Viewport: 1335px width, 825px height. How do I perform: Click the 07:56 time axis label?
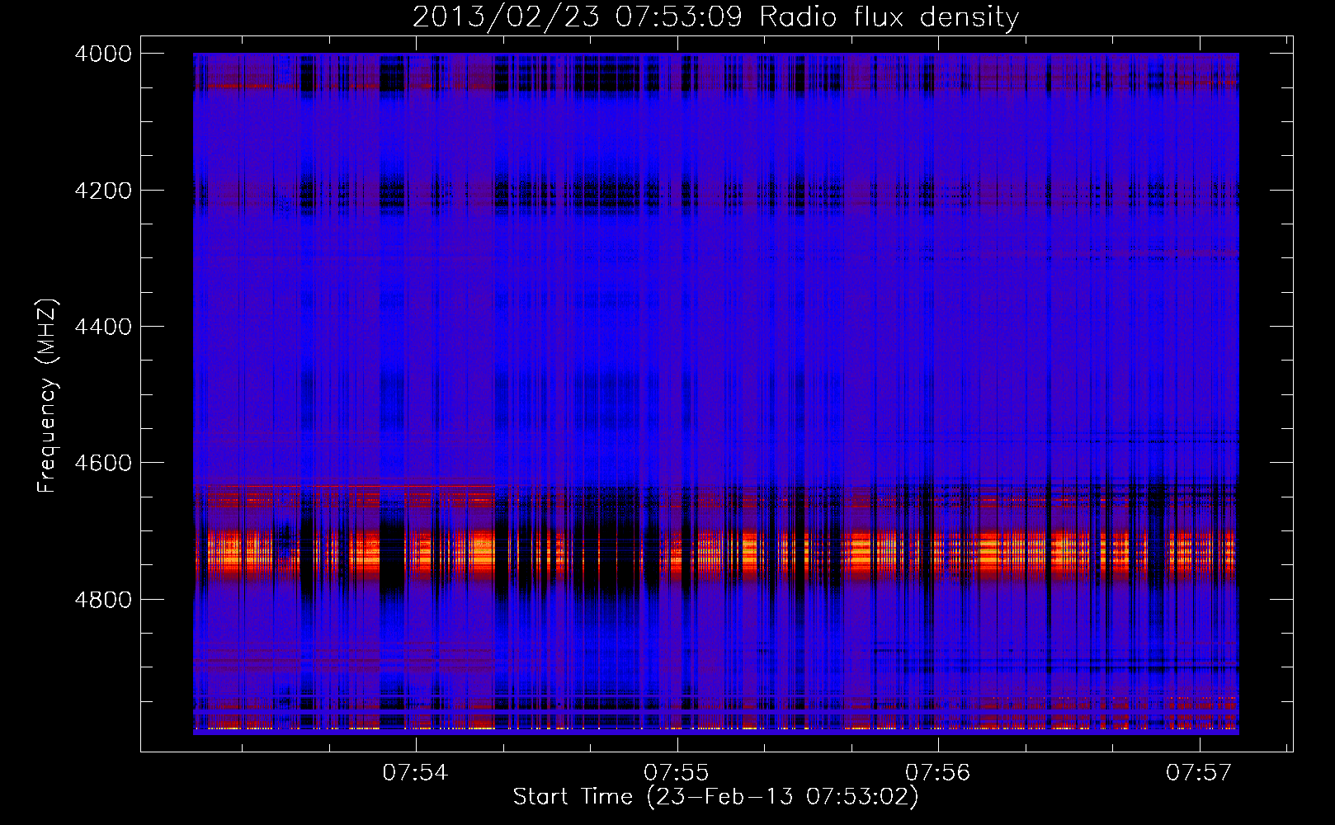tap(937, 772)
